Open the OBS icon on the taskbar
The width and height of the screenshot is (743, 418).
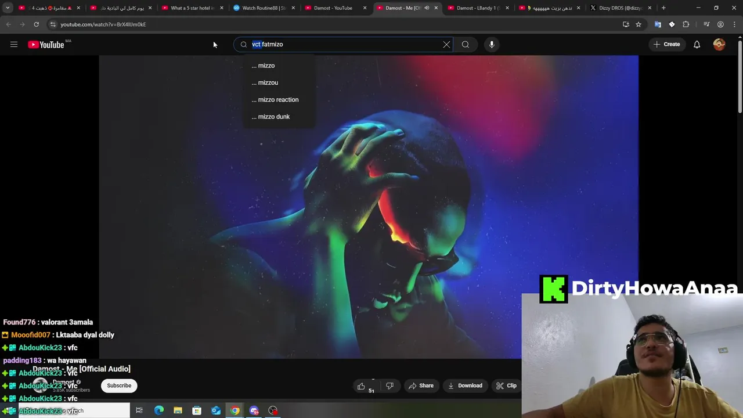coord(273,410)
